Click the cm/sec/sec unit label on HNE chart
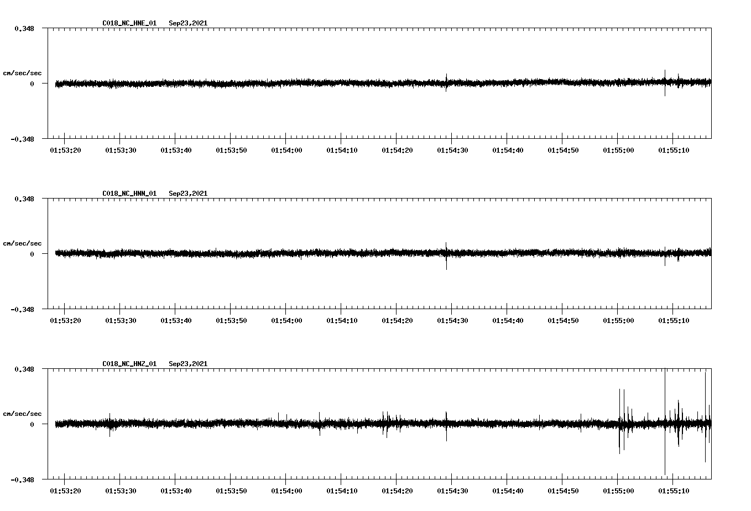Screen dimensions: 751x511 pos(22,73)
